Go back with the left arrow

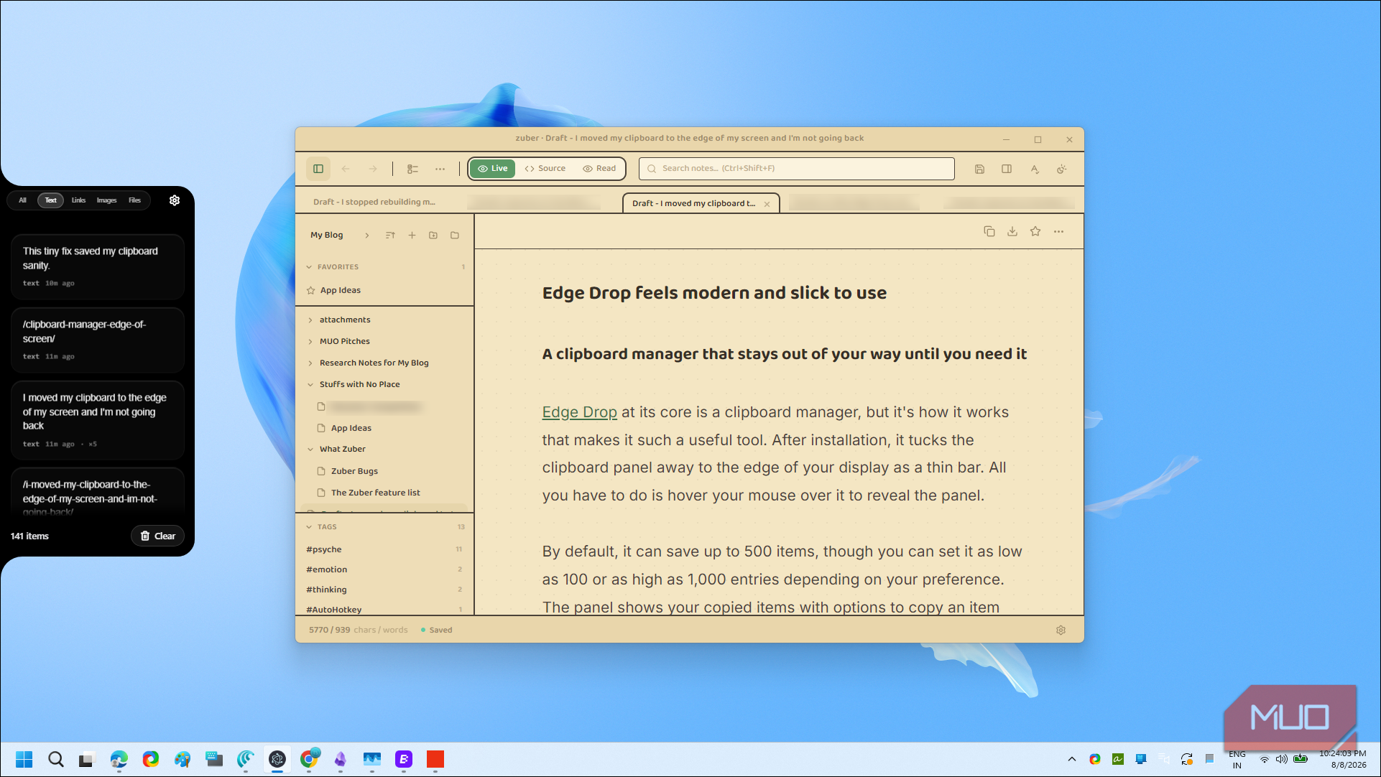pyautogui.click(x=346, y=169)
